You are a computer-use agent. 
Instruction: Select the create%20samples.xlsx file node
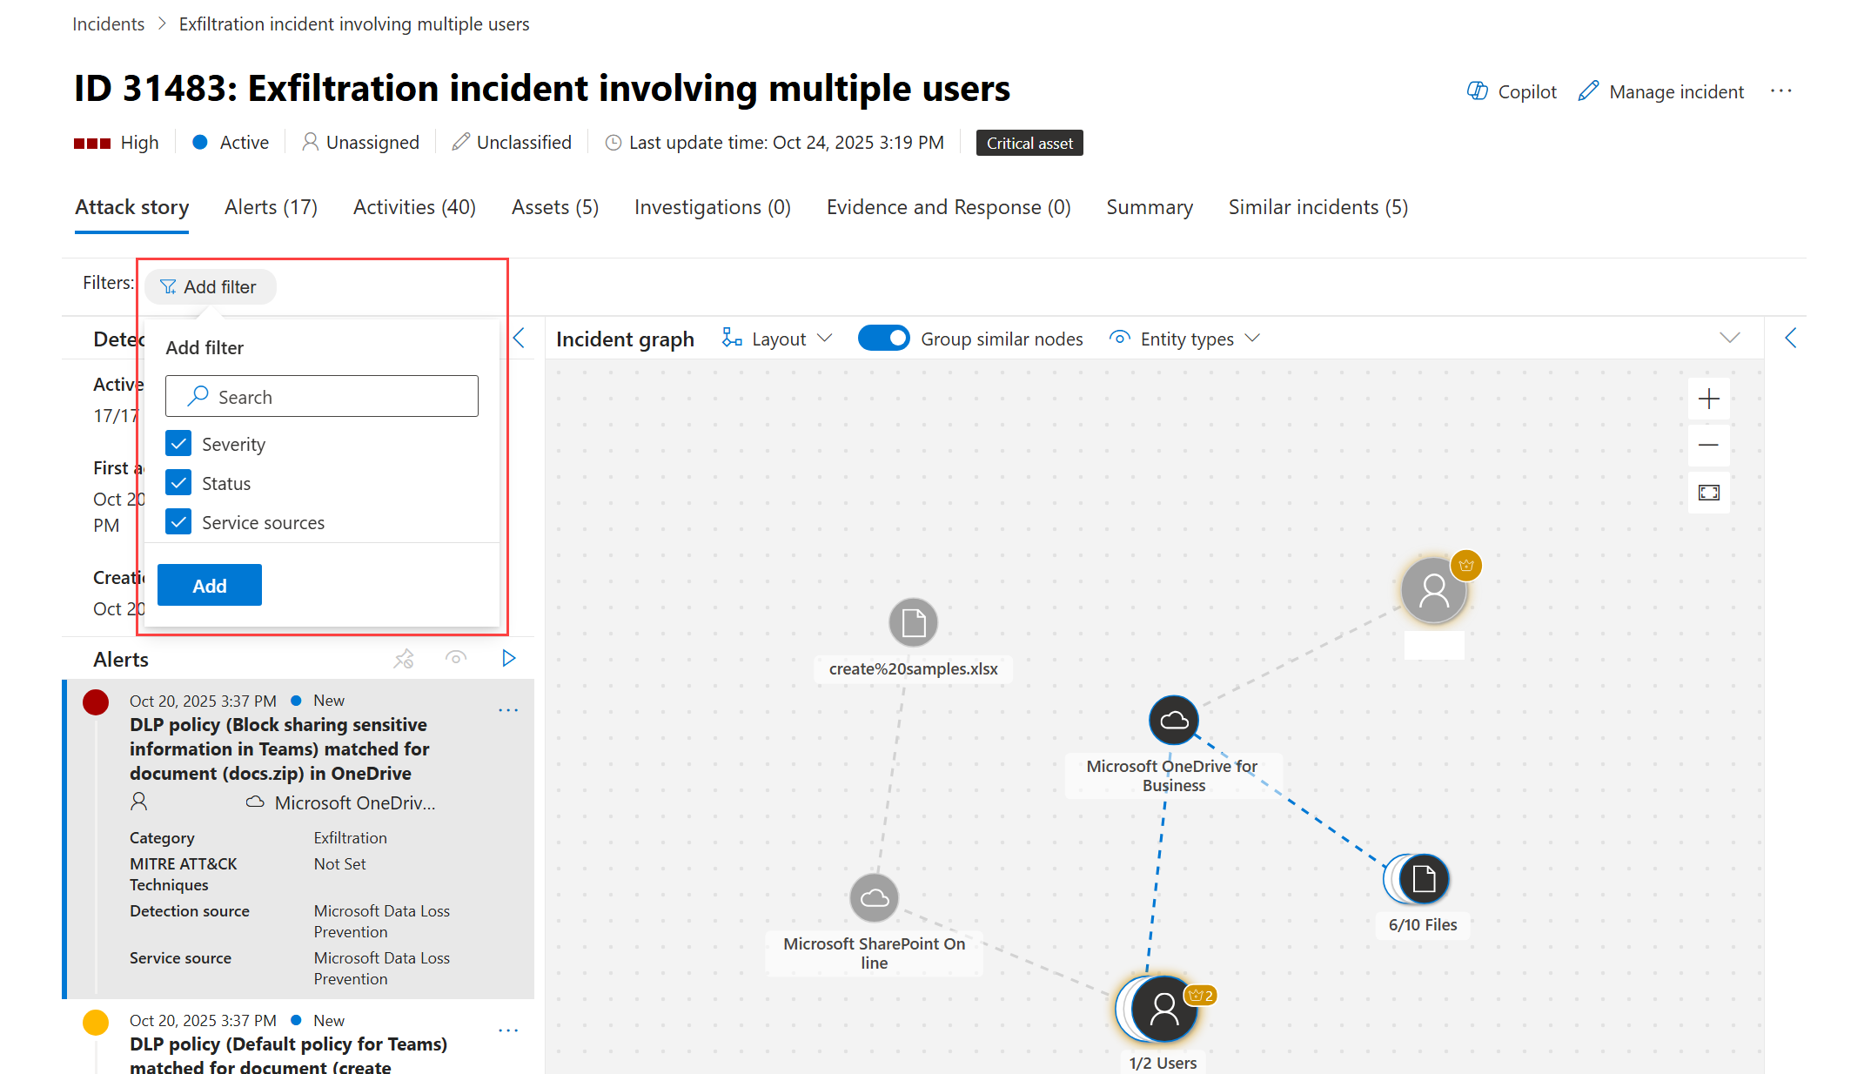pyautogui.click(x=913, y=623)
